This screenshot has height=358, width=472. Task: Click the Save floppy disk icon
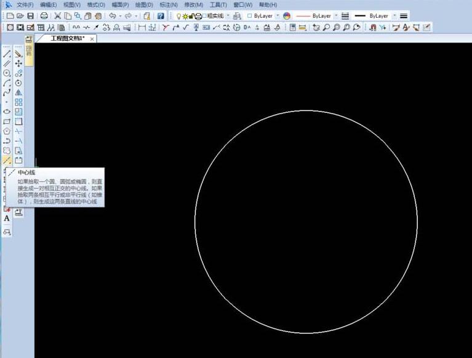30,15
